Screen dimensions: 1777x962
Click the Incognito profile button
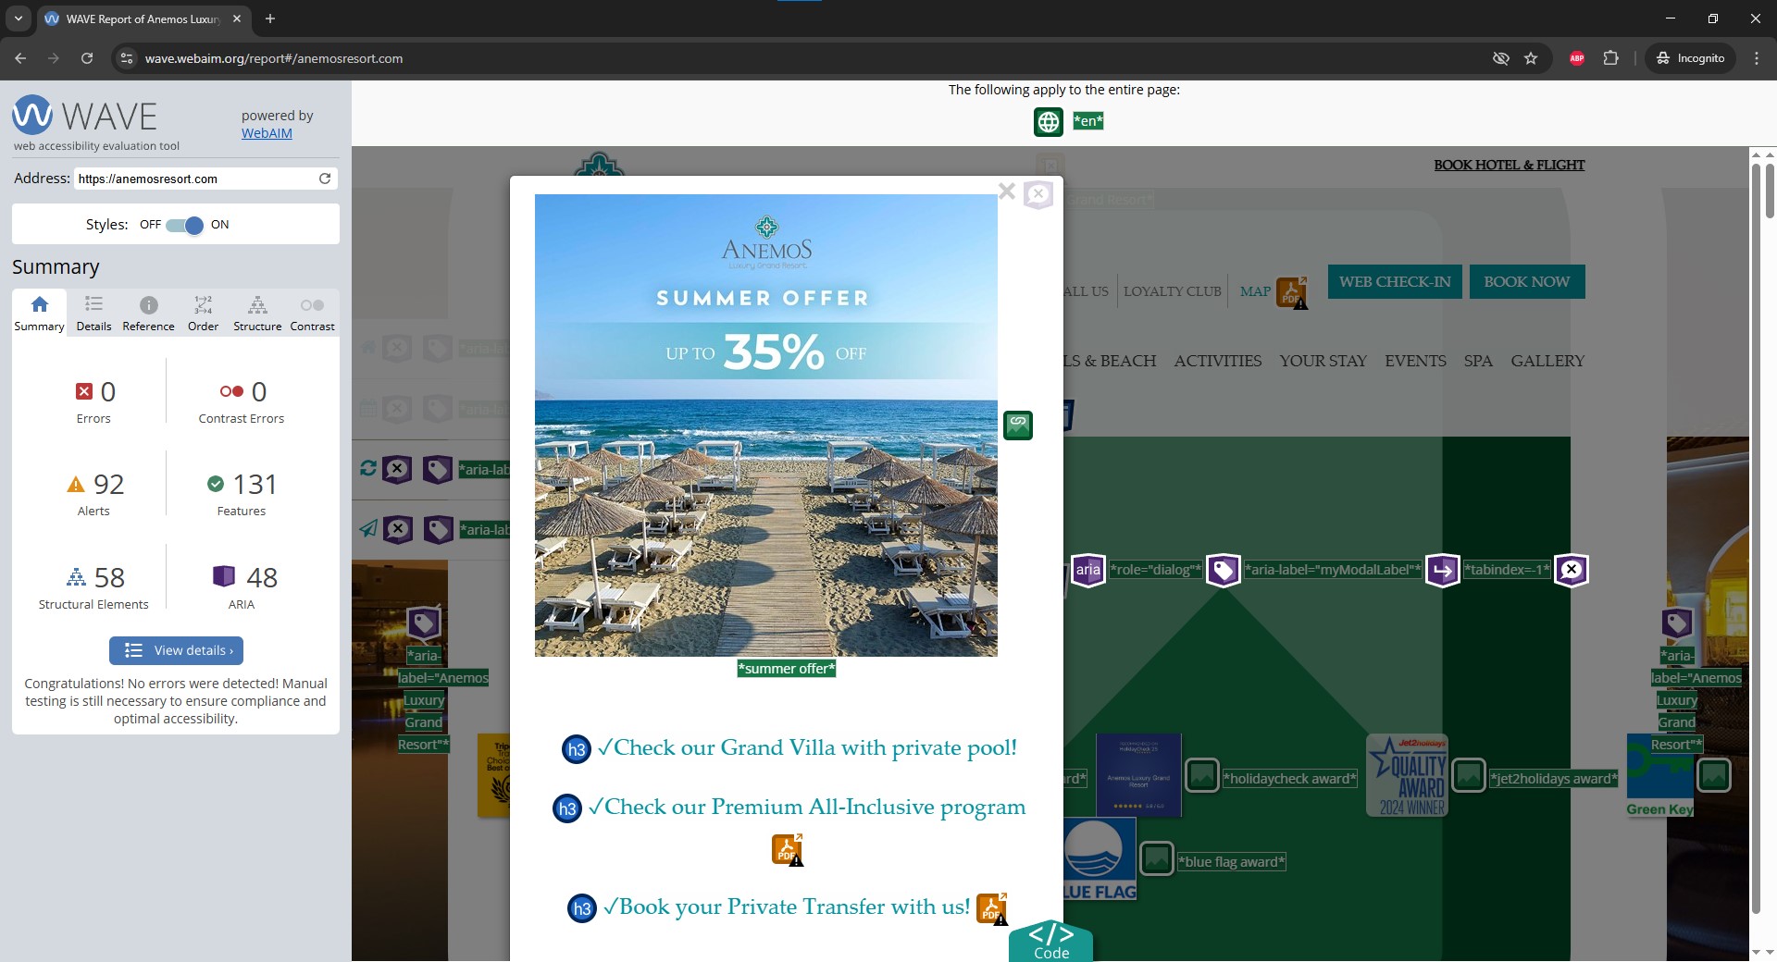click(x=1690, y=58)
